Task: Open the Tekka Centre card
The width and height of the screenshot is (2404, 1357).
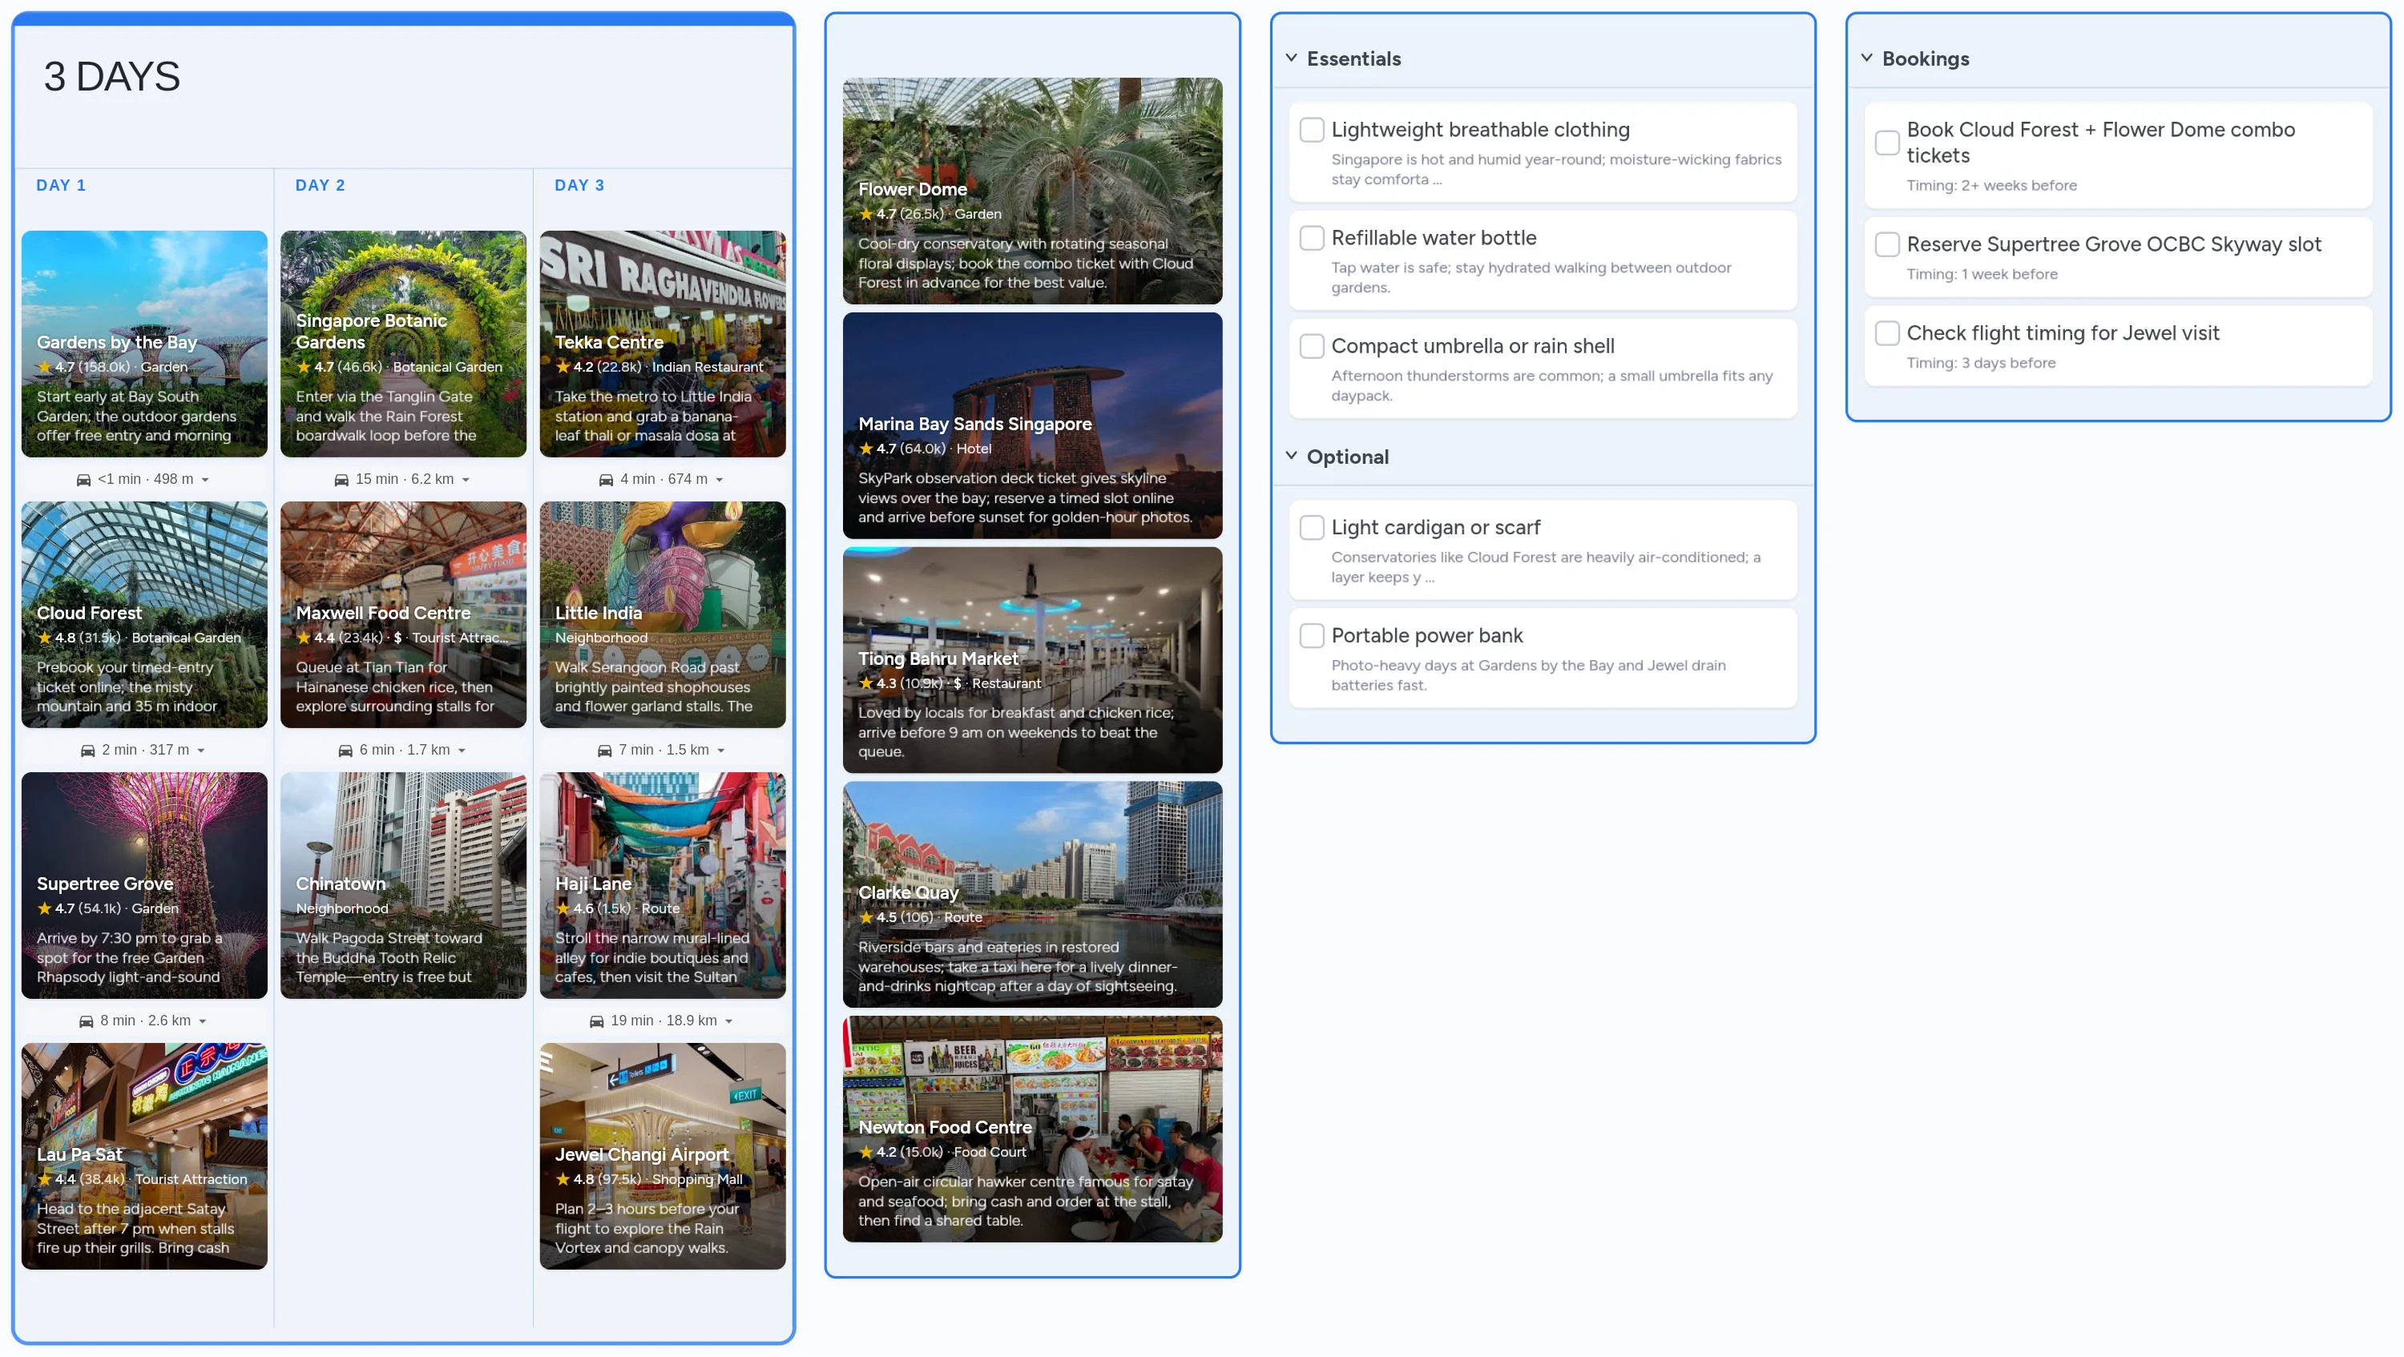Action: [x=663, y=344]
